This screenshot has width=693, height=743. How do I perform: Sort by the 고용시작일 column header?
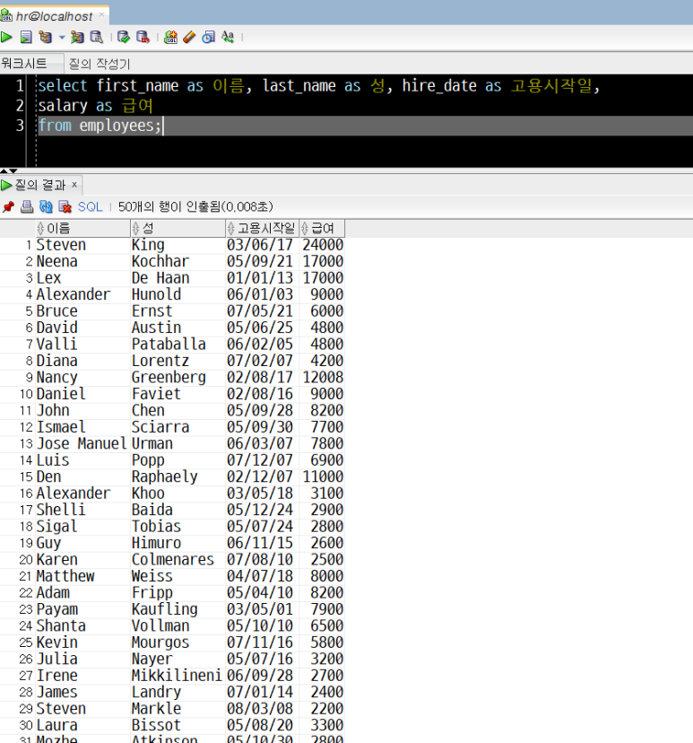pos(262,229)
